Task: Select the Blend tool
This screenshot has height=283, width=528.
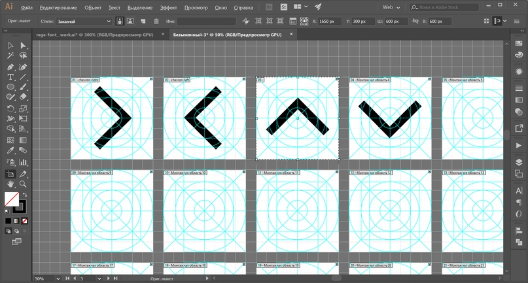Action: [x=23, y=150]
